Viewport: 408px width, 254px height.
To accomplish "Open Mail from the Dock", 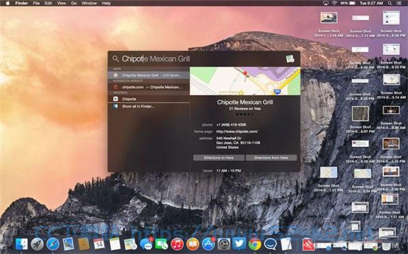I will pyautogui.click(x=69, y=244).
